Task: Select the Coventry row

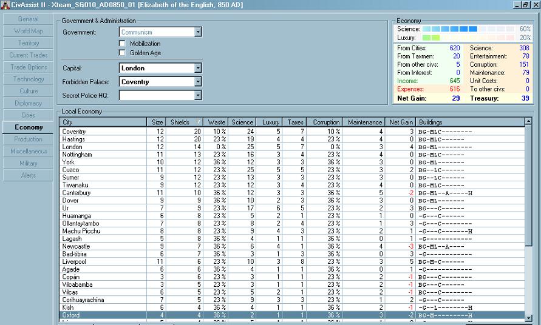Action: click(292, 132)
